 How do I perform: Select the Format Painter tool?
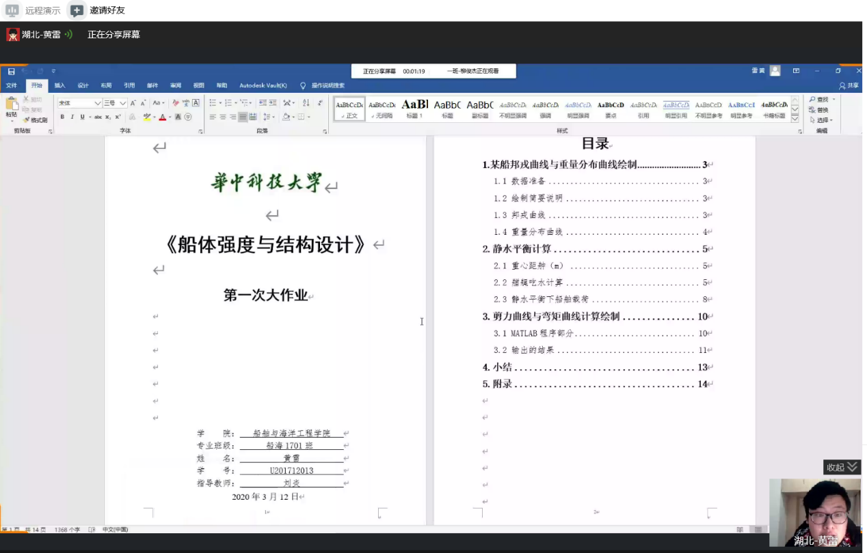pos(36,120)
